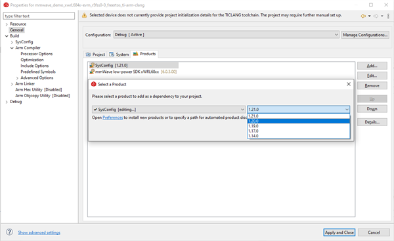Click the SysConfig product icon in list
Image resolution: width=394 pixels, height=241 pixels.
point(92,65)
